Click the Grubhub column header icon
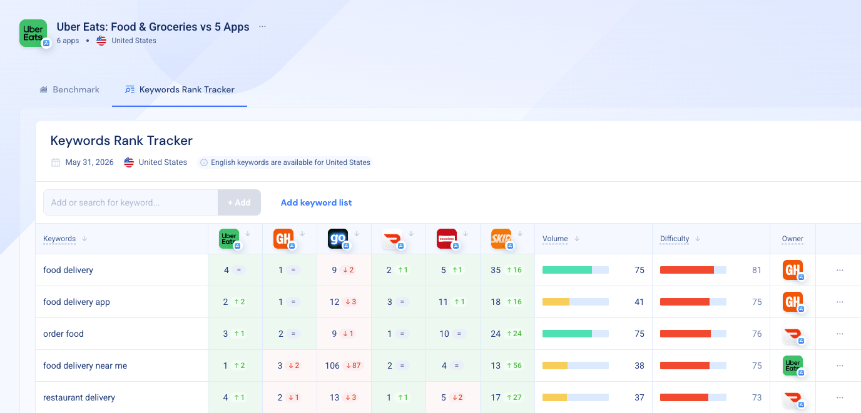 point(283,239)
